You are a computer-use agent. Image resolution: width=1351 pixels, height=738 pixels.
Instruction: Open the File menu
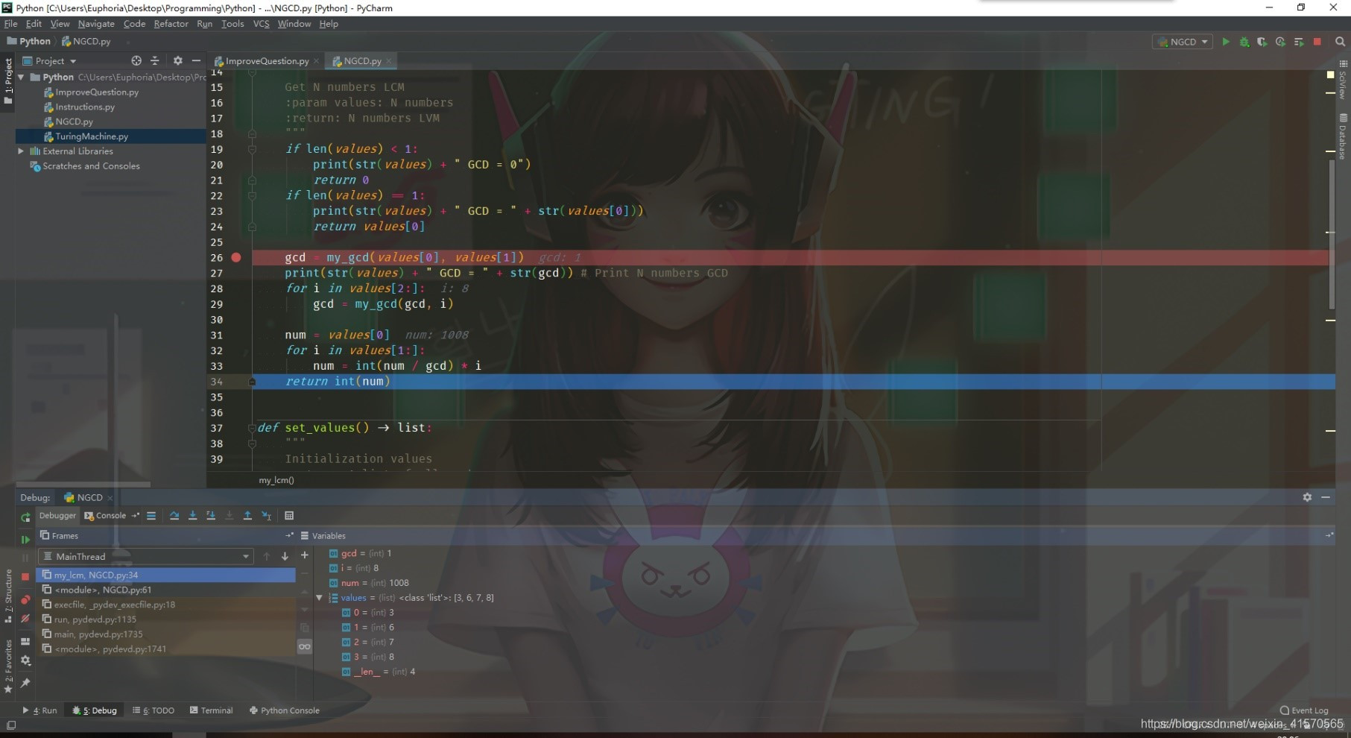pyautogui.click(x=10, y=24)
